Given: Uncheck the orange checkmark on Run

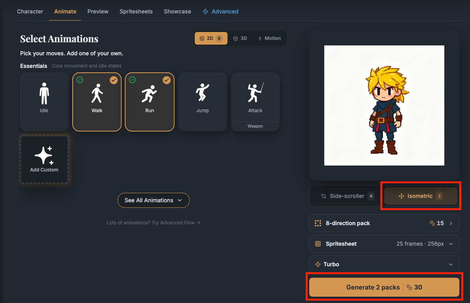Looking at the screenshot, I should (167, 80).
